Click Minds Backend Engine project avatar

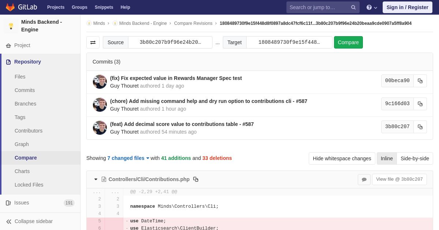coord(11,26)
